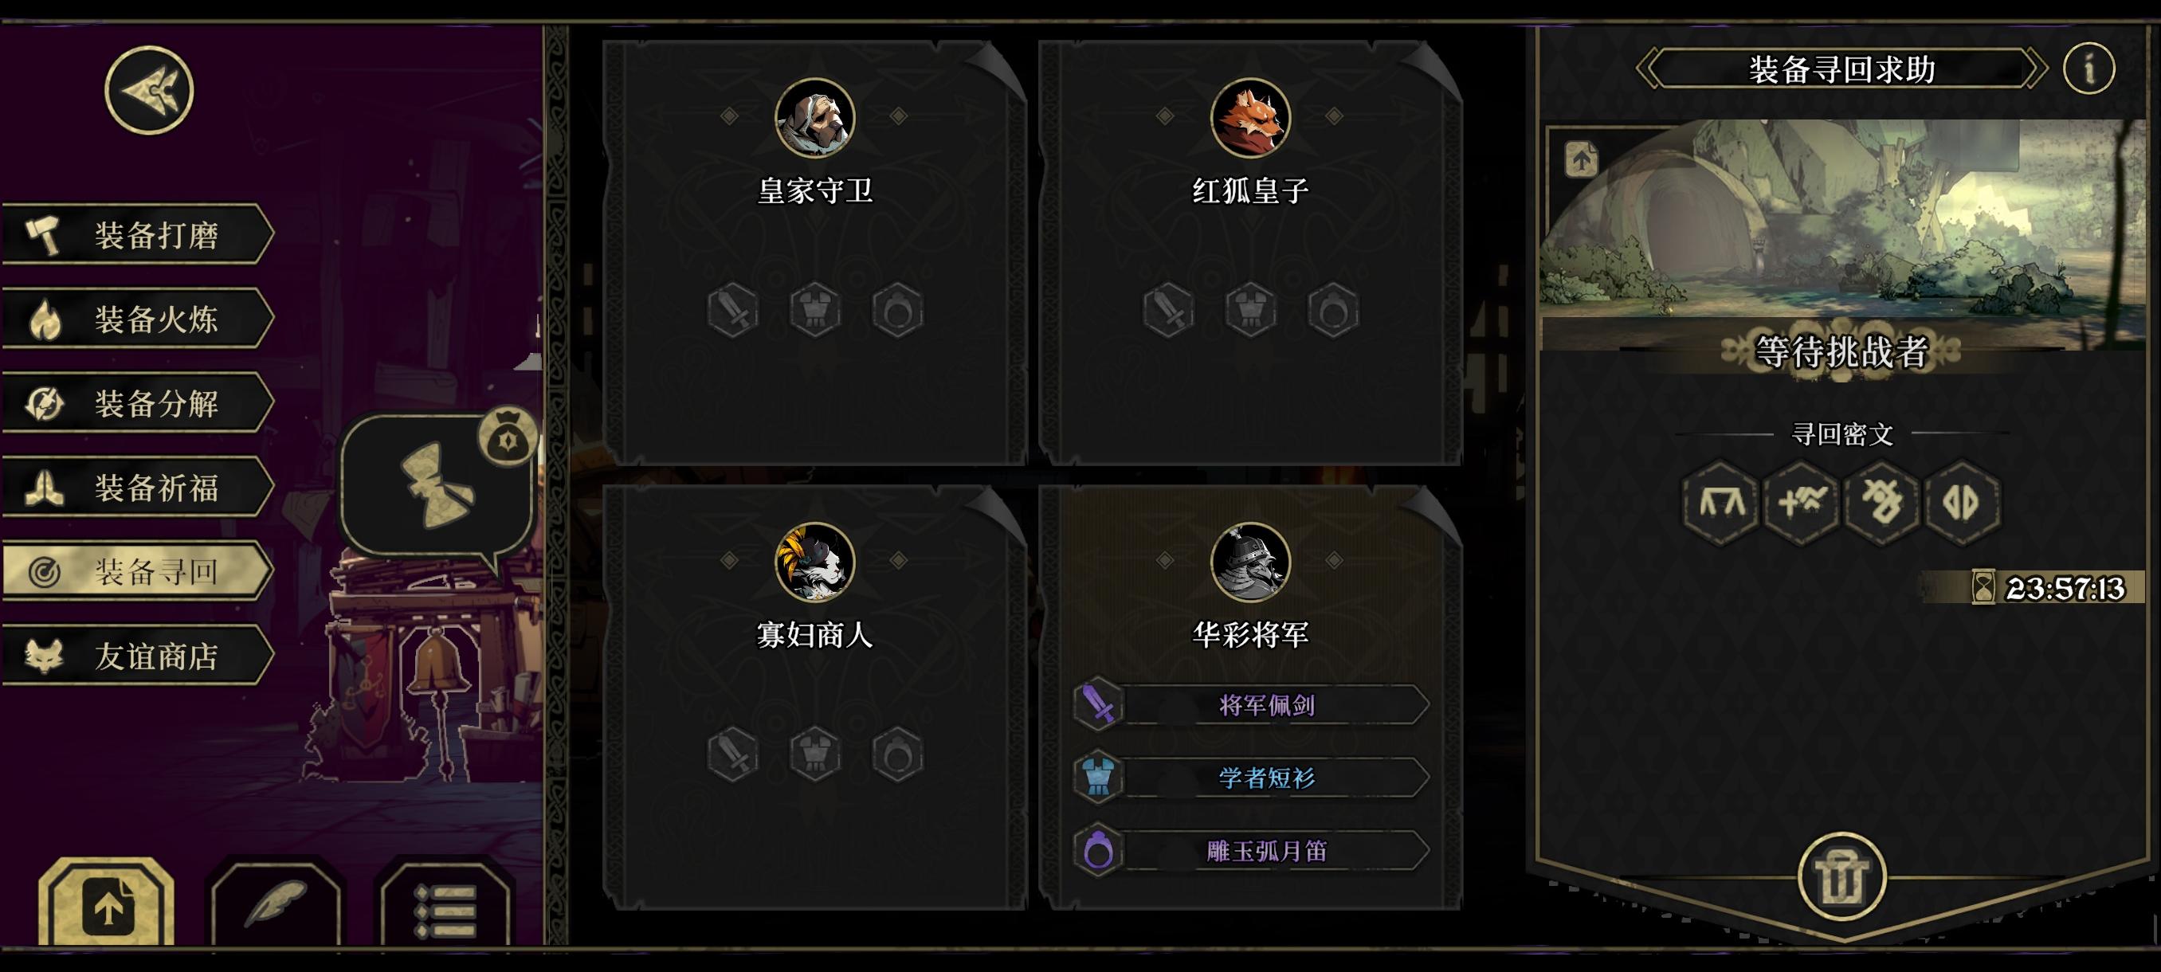The height and width of the screenshot is (972, 2161).
Task: Click 寡妇商人 empty weapon slot
Action: (732, 754)
